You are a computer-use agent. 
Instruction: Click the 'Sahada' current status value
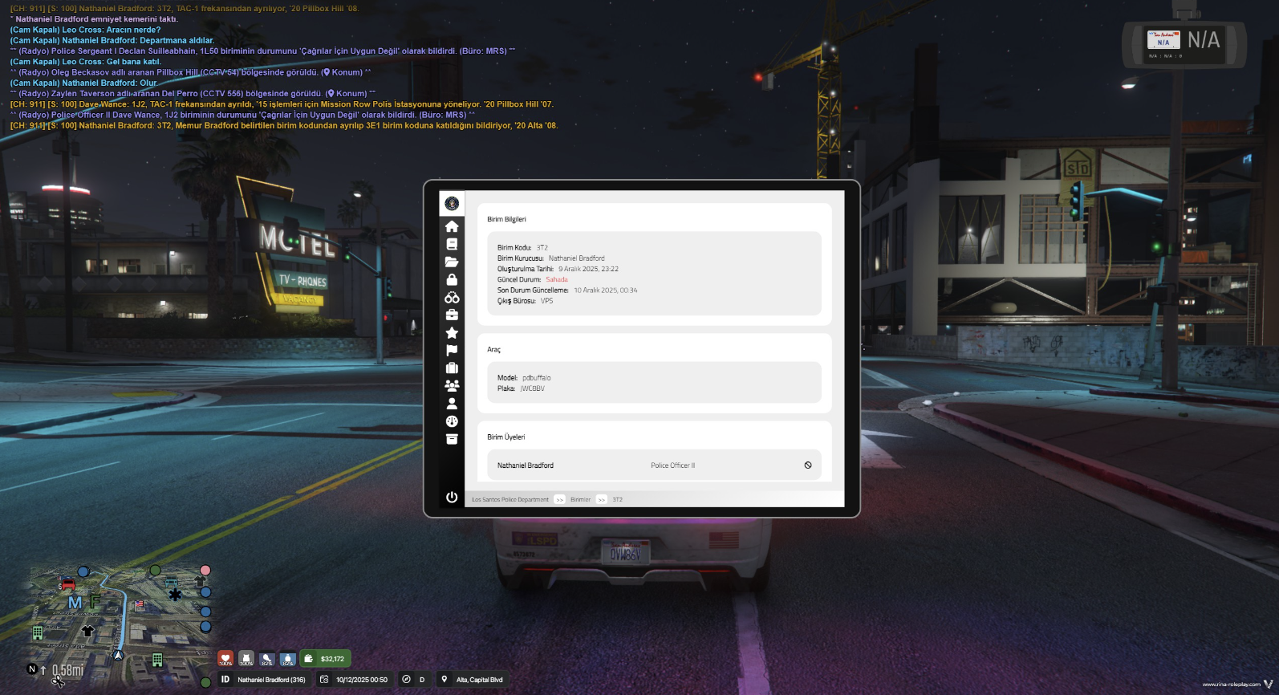tap(557, 279)
